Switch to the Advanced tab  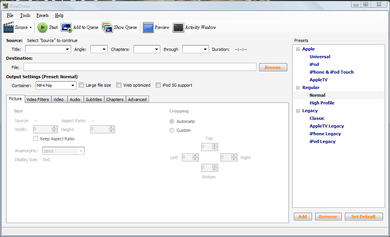pos(137,99)
